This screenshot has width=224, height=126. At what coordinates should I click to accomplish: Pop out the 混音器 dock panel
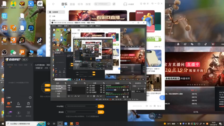(x=130, y=83)
